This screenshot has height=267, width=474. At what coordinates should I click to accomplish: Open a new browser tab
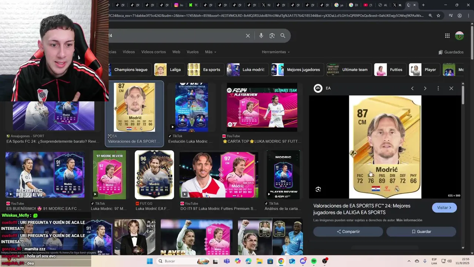423,5
